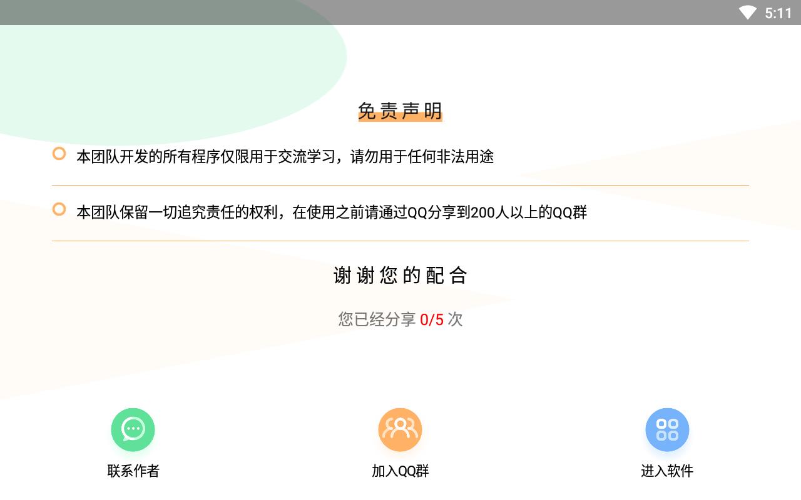The width and height of the screenshot is (801, 500).
Task: Click the Wi-Fi status icon
Action: [x=747, y=12]
